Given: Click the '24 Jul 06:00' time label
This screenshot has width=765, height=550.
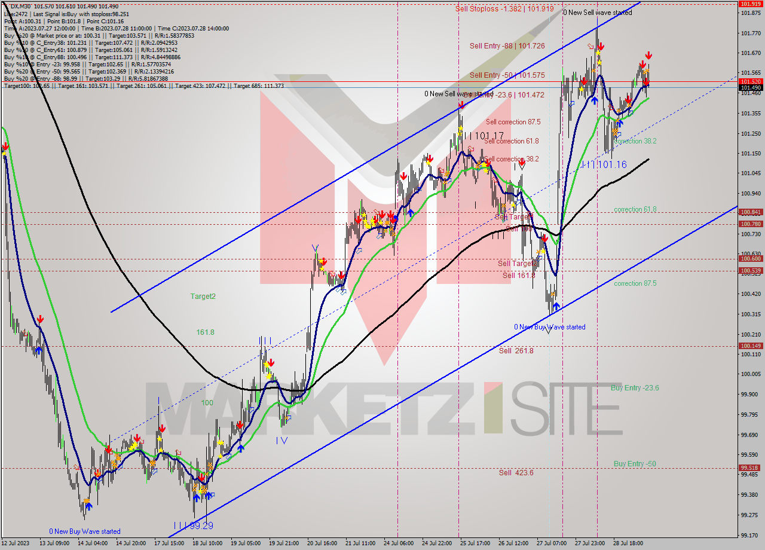Looking at the screenshot, I should point(399,543).
